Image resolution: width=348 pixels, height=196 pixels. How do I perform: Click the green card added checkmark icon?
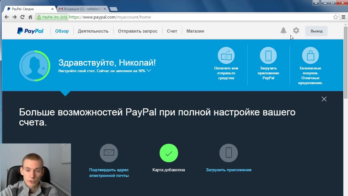click(x=169, y=153)
